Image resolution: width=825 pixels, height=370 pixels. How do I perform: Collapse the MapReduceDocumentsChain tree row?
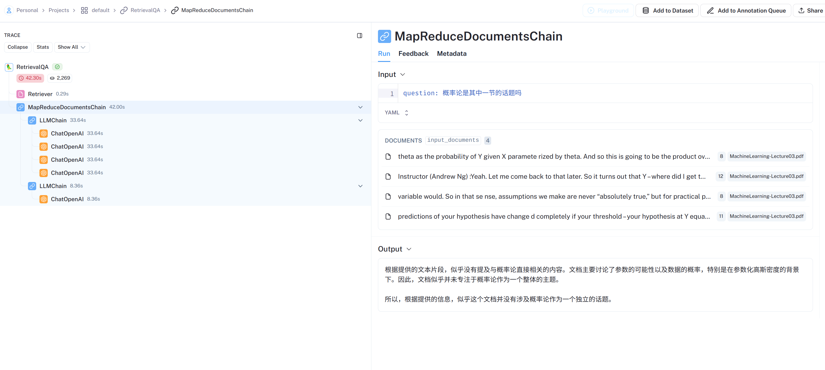(360, 107)
